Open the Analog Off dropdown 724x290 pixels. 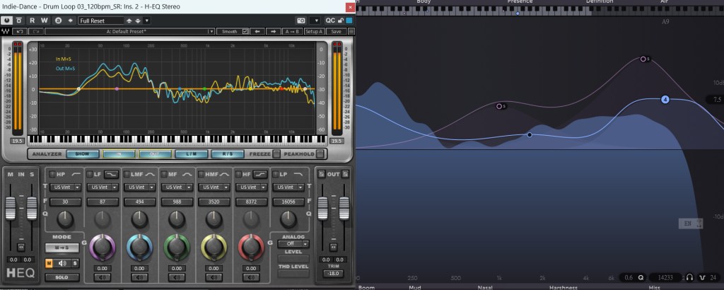point(293,243)
